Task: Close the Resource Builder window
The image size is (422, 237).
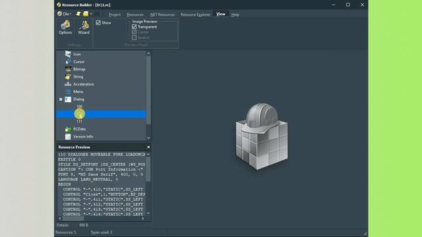Action: [x=362, y=5]
